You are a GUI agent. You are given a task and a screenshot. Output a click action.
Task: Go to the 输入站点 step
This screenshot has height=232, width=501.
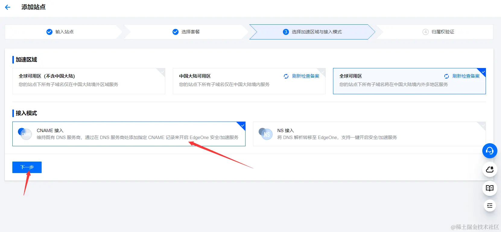63,32
